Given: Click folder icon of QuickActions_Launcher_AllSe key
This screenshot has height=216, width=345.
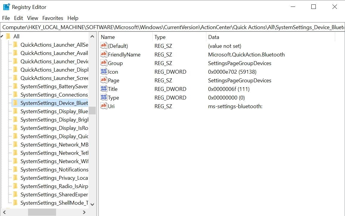Looking at the screenshot, I should [x=15, y=45].
